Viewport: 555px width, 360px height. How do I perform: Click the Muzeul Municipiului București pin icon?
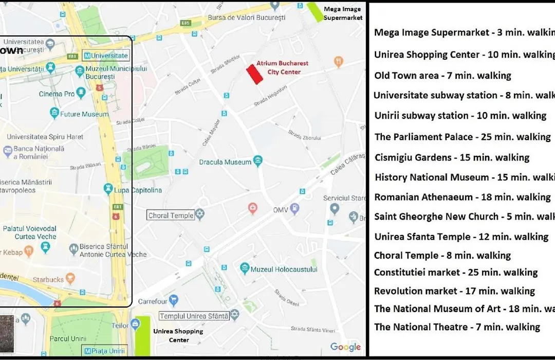coord(80,71)
